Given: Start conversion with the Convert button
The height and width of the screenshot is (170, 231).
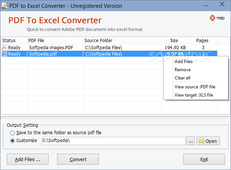Looking at the screenshot, I should tap(78, 159).
